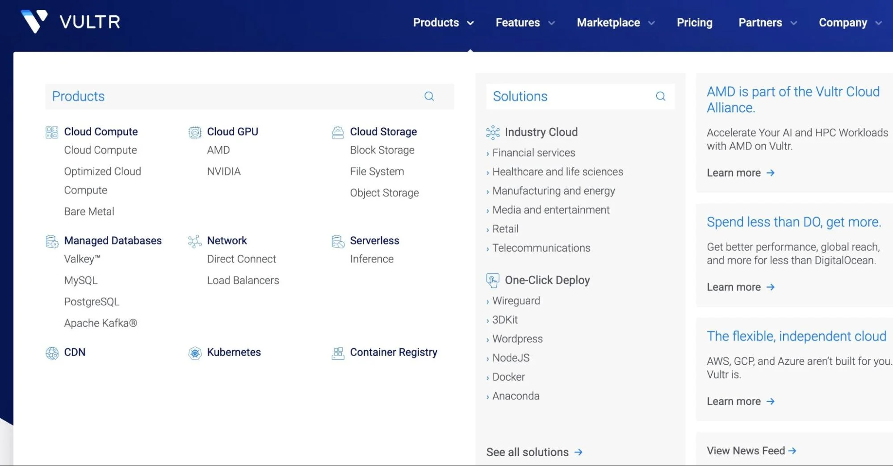Viewport: 893px width, 466px height.
Task: Expand the Features dropdown chevron
Action: (x=551, y=23)
